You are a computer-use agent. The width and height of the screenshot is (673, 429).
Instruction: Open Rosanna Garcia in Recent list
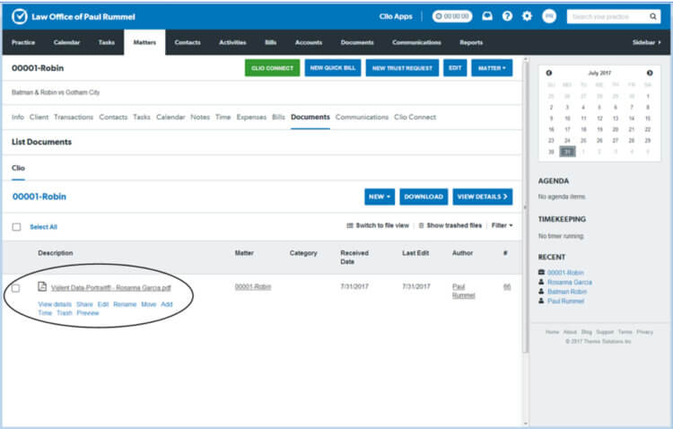tap(570, 282)
